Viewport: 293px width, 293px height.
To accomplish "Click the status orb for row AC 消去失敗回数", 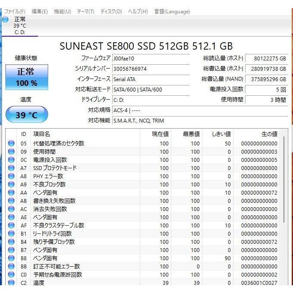I will point(11,209).
